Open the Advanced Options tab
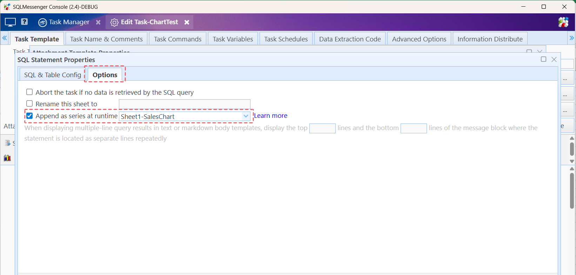 419,39
